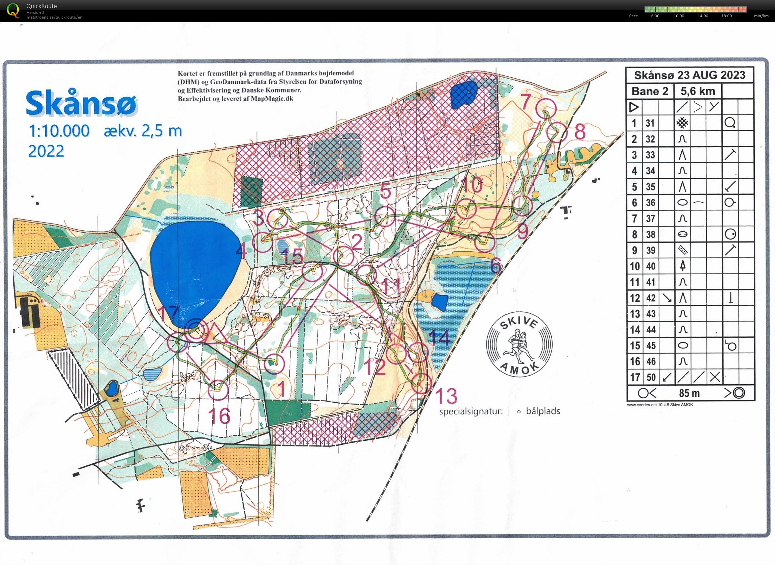Click the finish double circle on map

pos(195,330)
